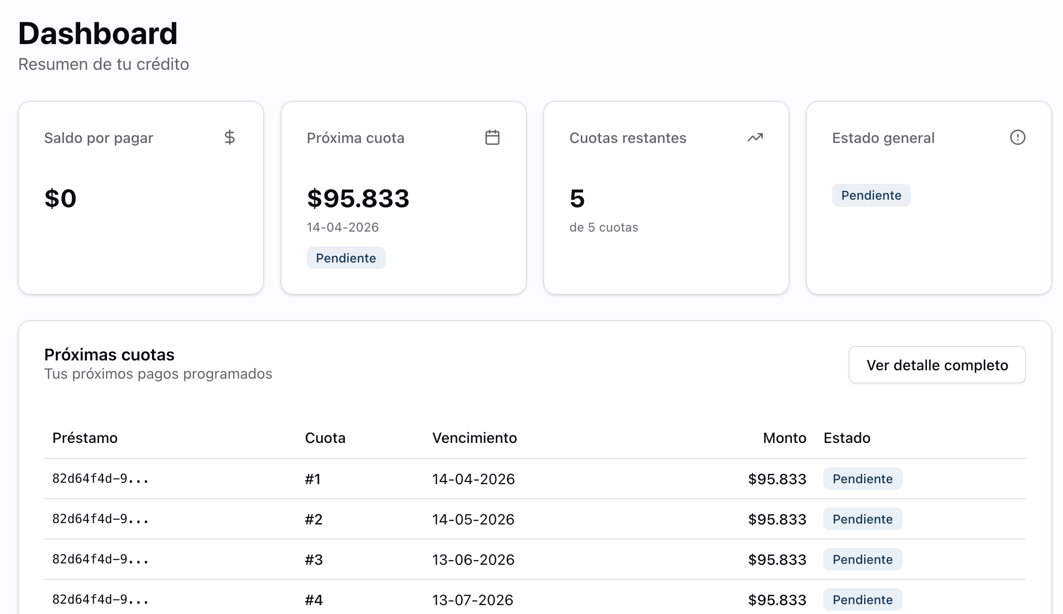Viewport: 1063px width, 614px height.
Task: Click the cuota #3 number cell
Action: pyautogui.click(x=314, y=559)
